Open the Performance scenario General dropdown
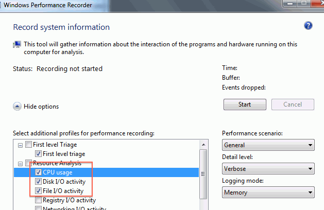This screenshot has height=210, width=324. coord(268,145)
